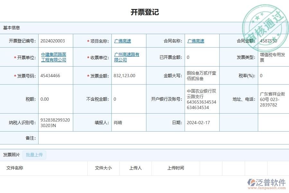Click the 基本信息 section header

11,28
